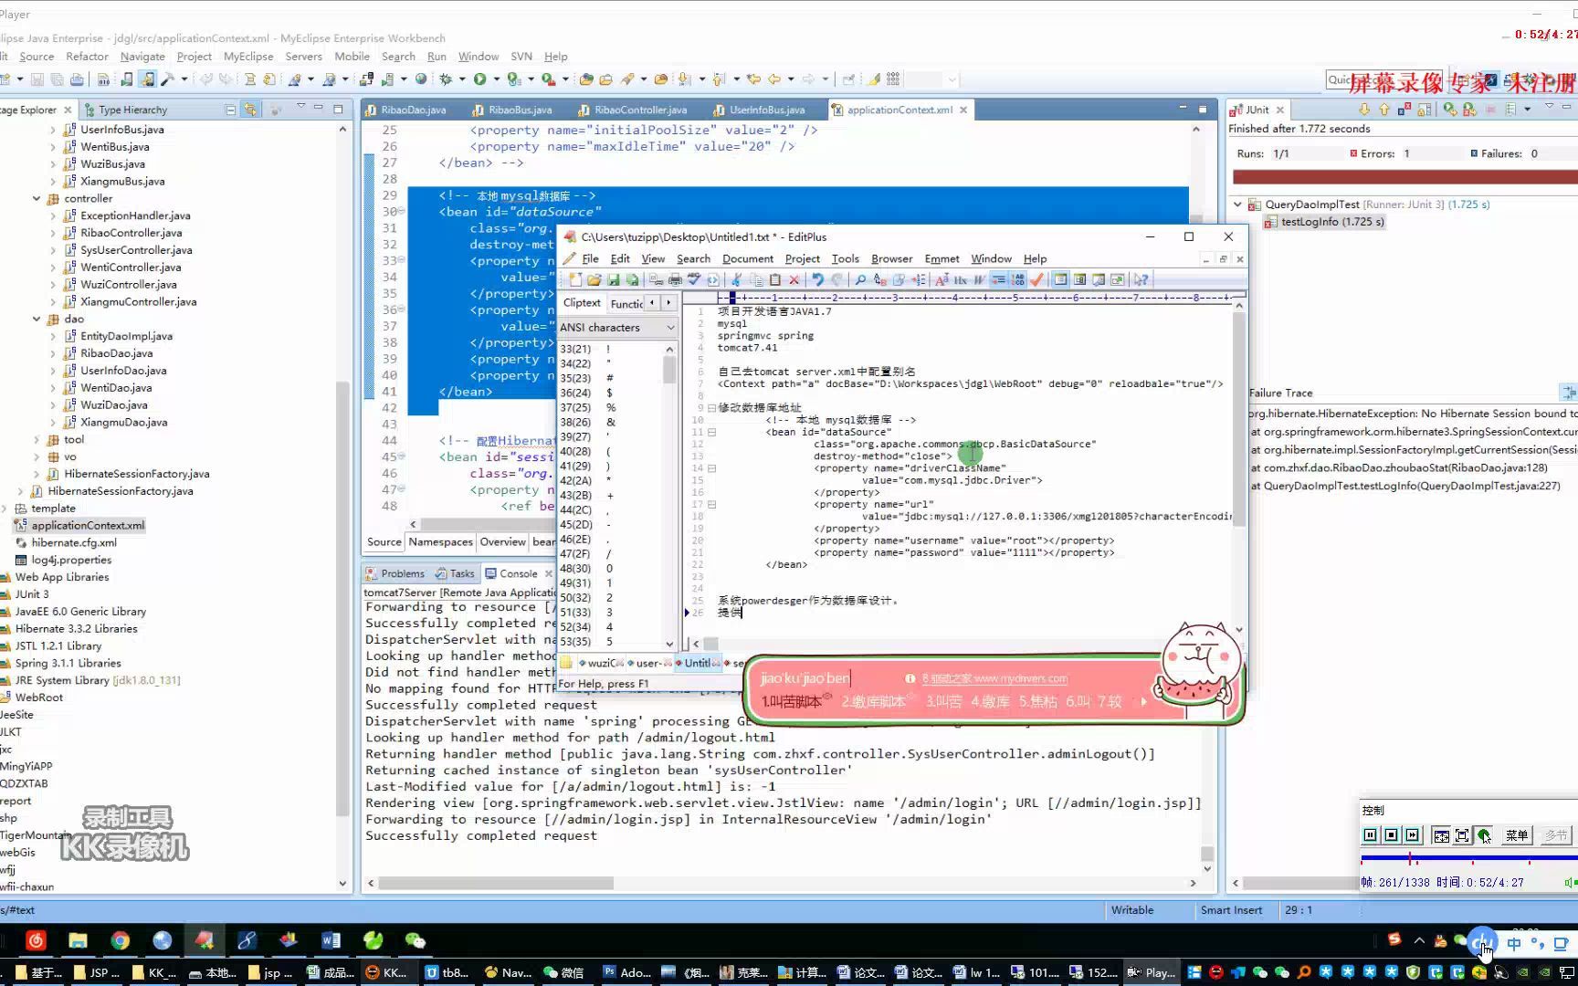Image resolution: width=1578 pixels, height=986 pixels.
Task: Click EditPlus Print icon
Action: pyautogui.click(x=675, y=279)
